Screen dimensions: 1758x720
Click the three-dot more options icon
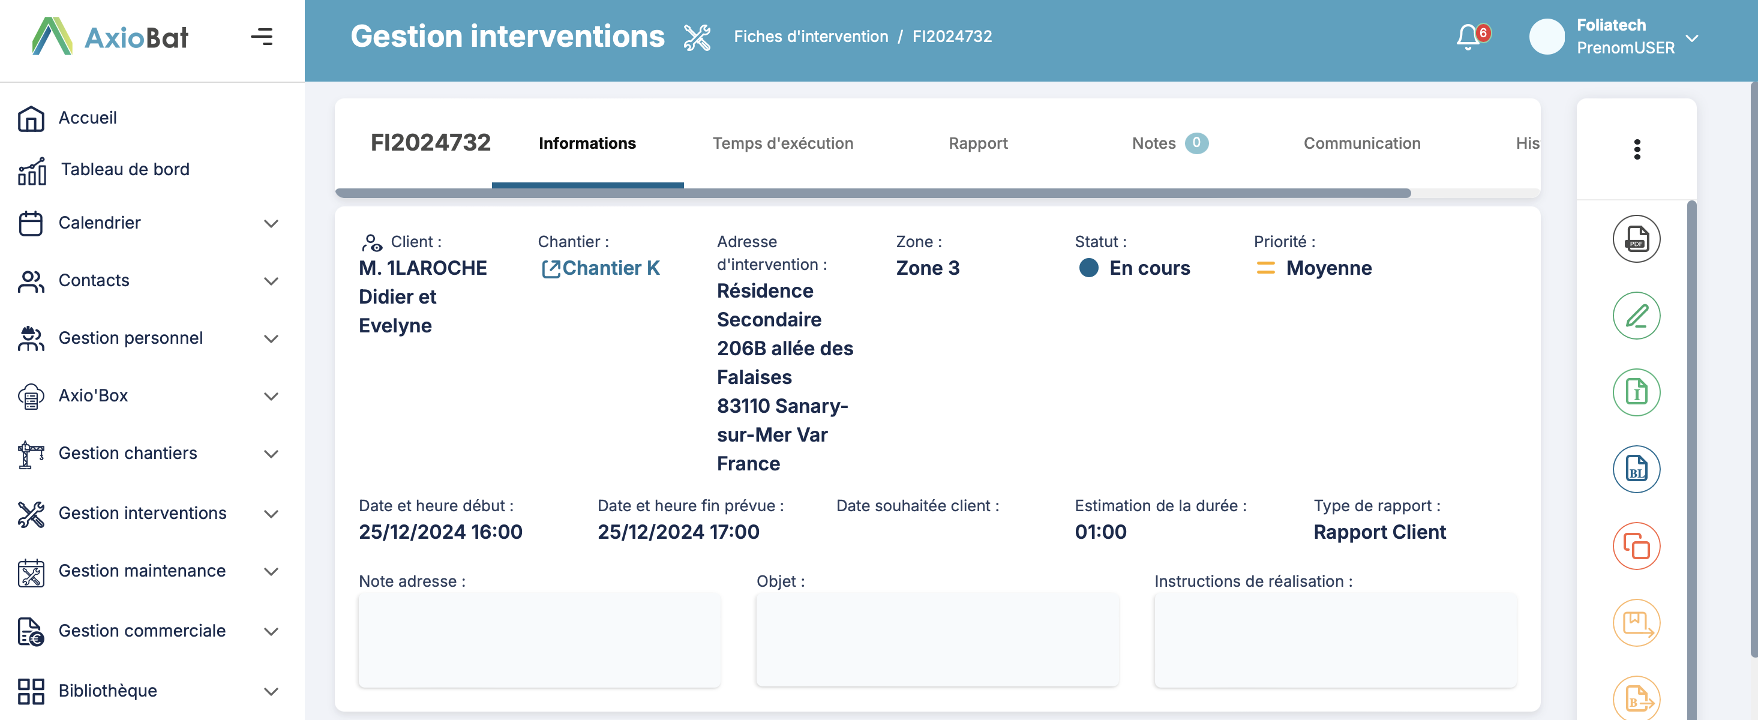[1637, 149]
